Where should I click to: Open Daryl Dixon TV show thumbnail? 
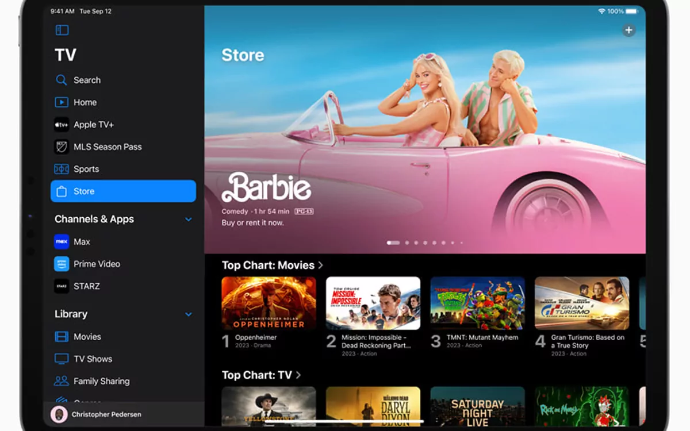[373, 406]
